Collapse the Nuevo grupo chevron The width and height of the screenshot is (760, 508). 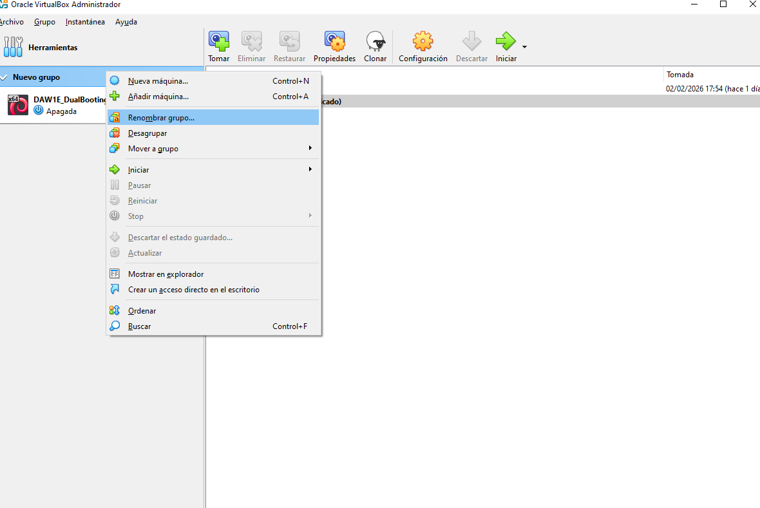coord(4,77)
